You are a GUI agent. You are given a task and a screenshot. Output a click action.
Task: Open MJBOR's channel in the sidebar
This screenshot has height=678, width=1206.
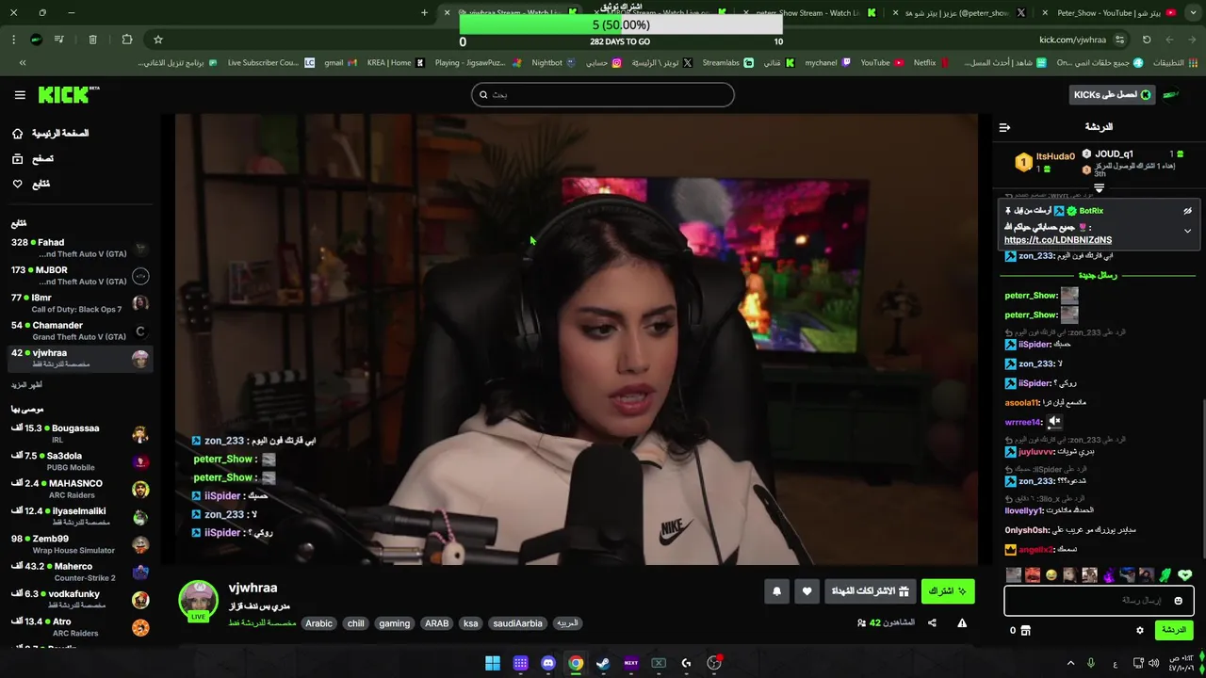[79, 276]
